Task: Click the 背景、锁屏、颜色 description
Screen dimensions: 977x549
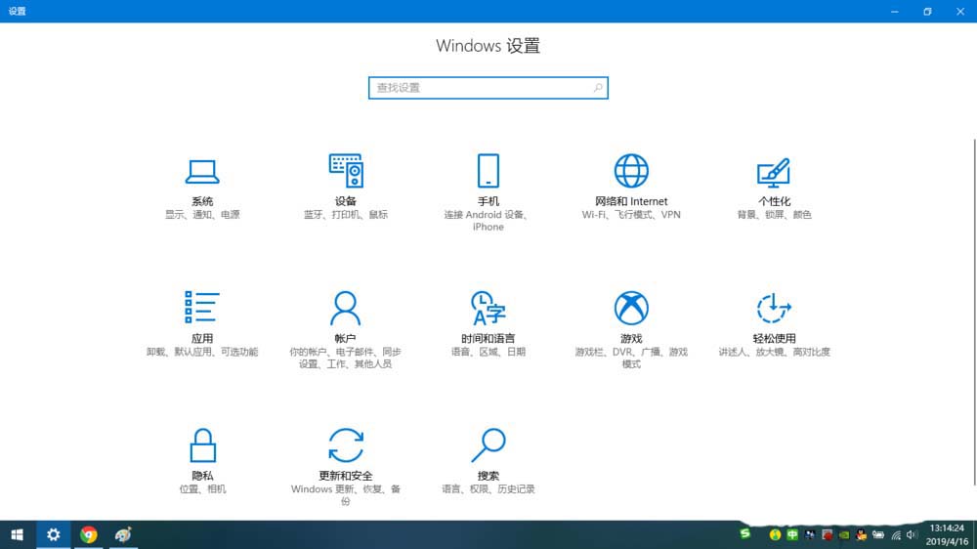Action: click(774, 214)
